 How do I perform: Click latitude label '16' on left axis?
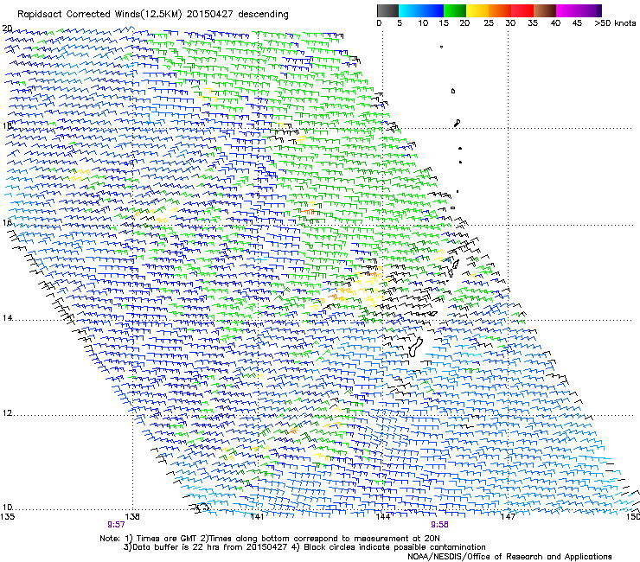point(7,223)
